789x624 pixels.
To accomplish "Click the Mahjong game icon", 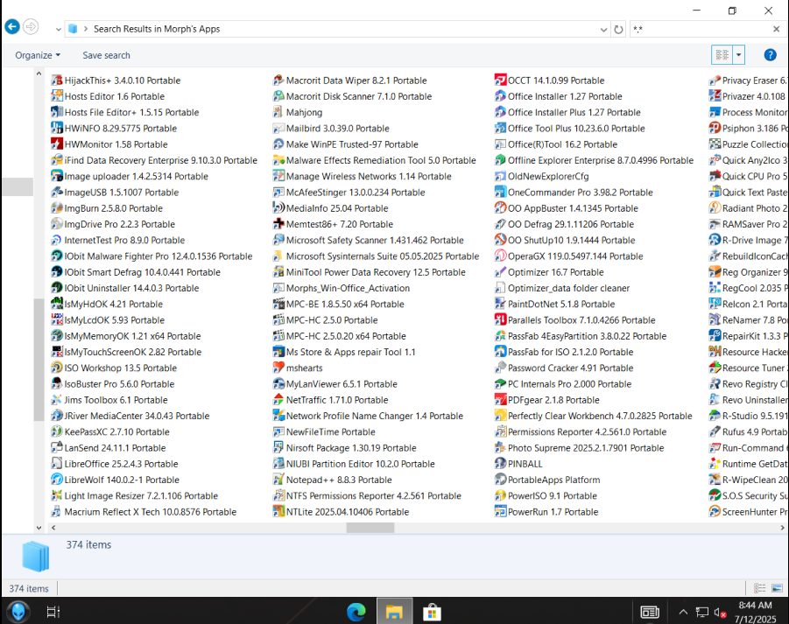I will [x=278, y=112].
